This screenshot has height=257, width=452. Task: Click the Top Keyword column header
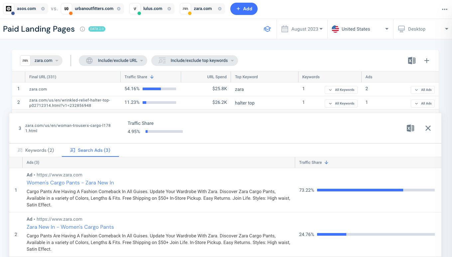(246, 77)
